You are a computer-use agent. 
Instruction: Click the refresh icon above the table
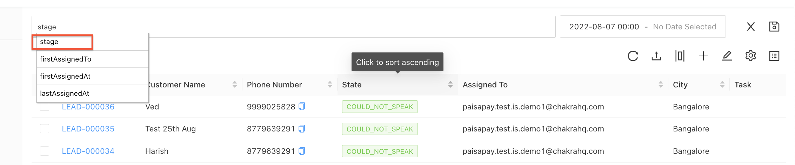pyautogui.click(x=633, y=56)
